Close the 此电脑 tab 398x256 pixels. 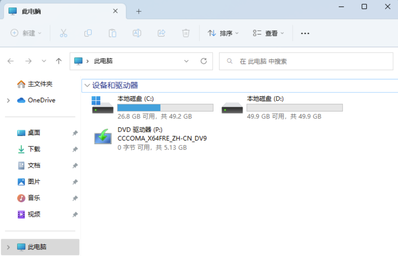point(115,11)
